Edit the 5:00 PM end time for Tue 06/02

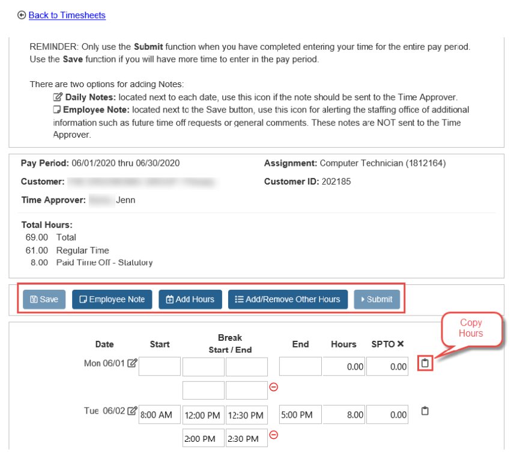[300, 414]
